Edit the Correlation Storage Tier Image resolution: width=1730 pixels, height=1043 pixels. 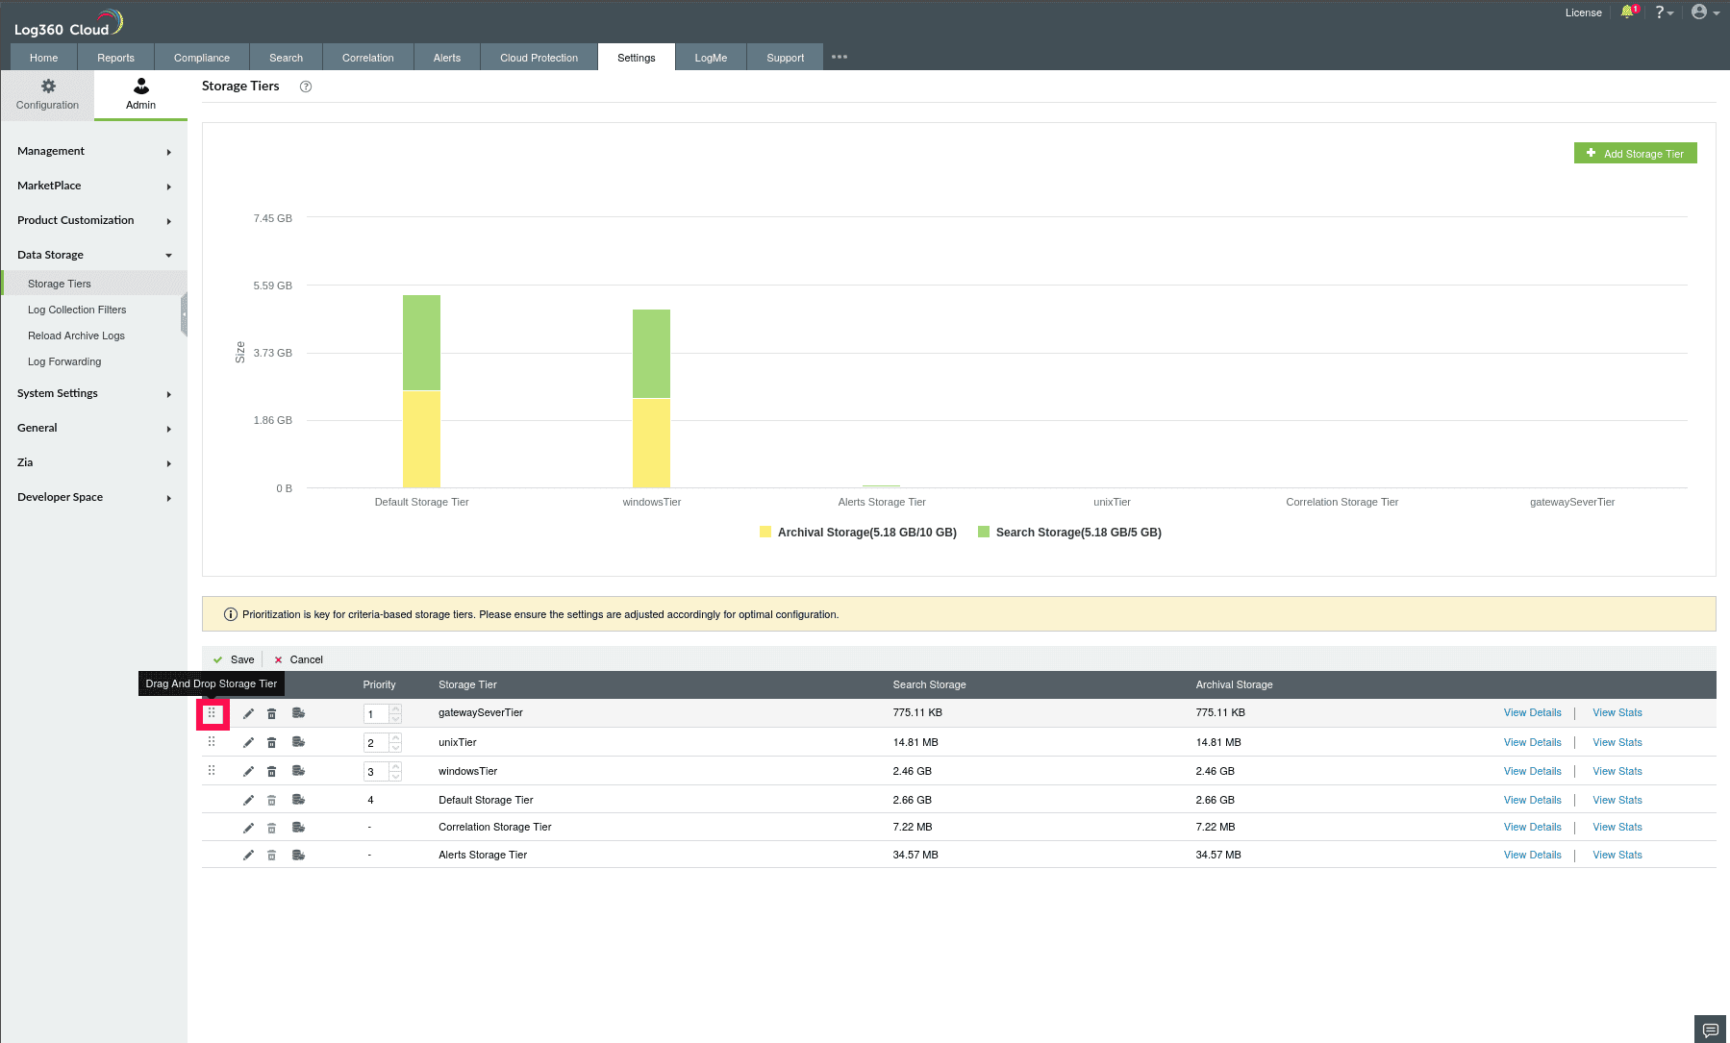click(x=248, y=827)
